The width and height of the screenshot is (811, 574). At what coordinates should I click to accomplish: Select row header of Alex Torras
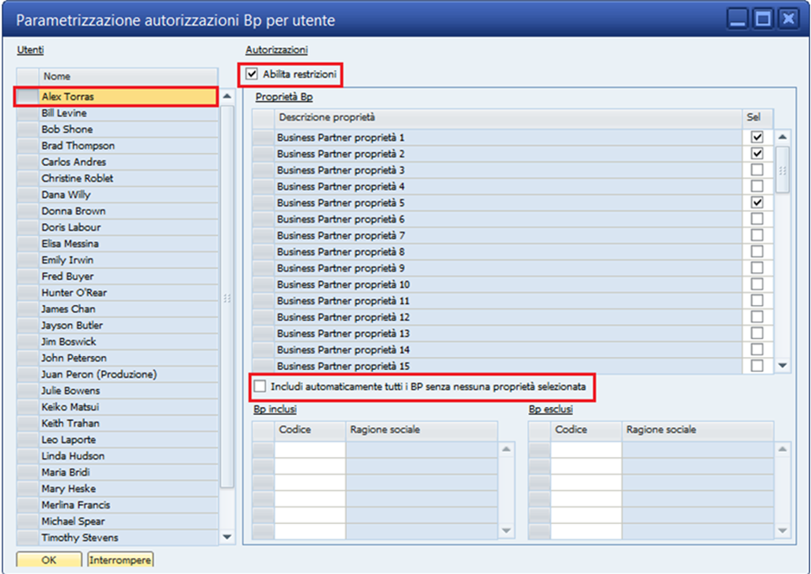tap(28, 97)
